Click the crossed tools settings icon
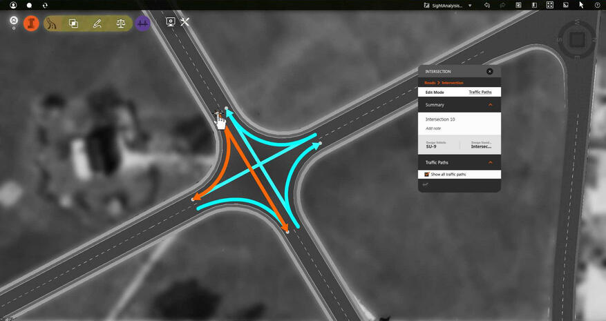 (185, 22)
